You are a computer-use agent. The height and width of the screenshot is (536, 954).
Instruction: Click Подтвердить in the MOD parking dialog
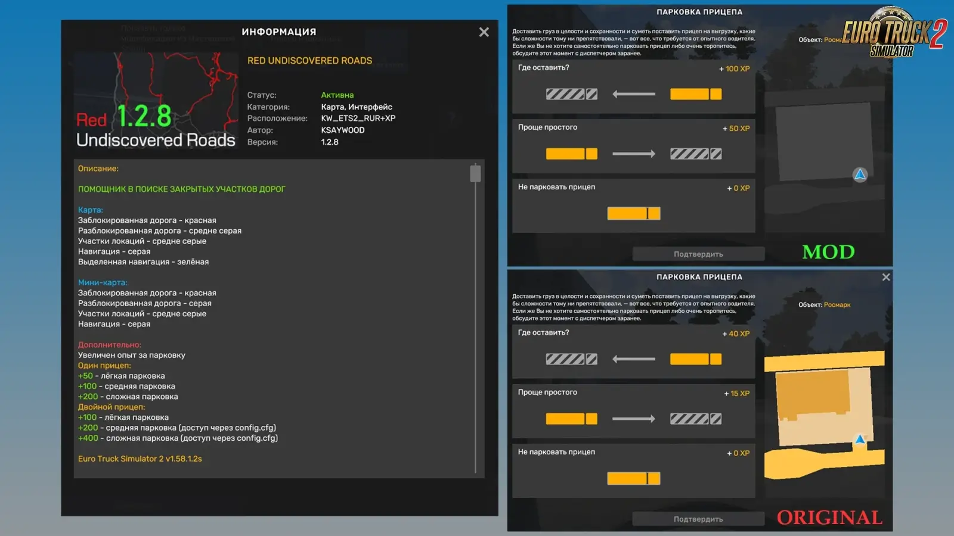coord(698,254)
